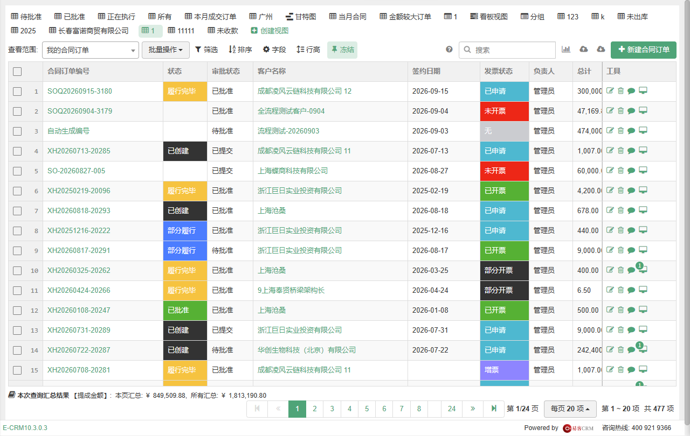This screenshot has height=436, width=690.
Task: Open the 筛选 filter panel
Action: pos(206,50)
